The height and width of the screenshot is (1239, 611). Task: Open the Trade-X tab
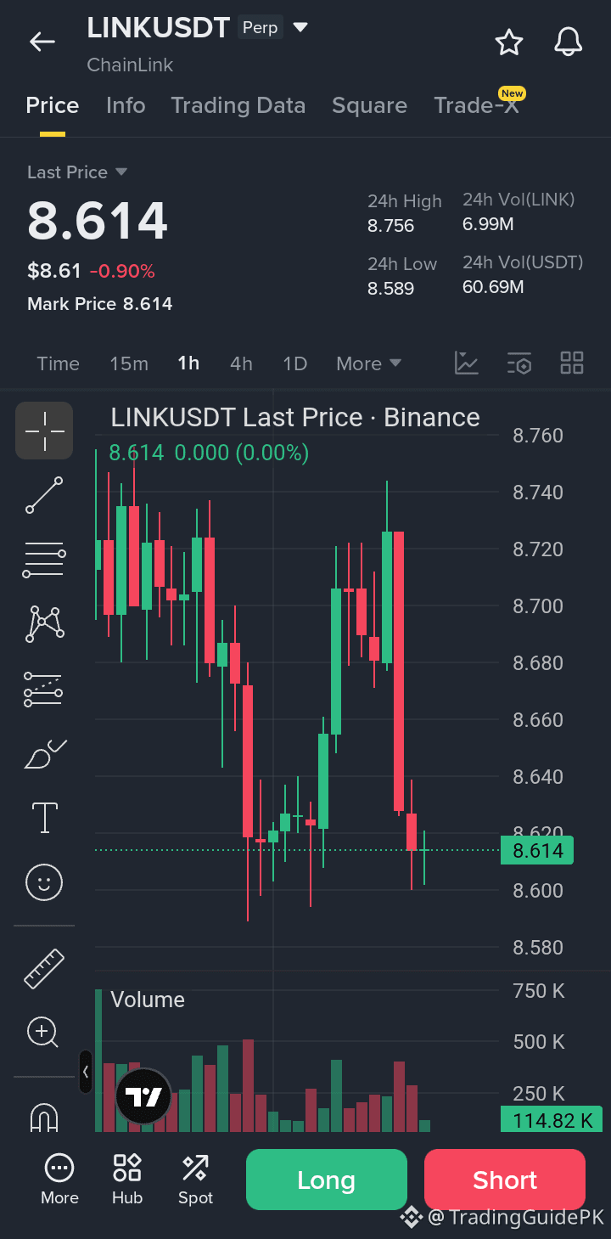(x=476, y=105)
